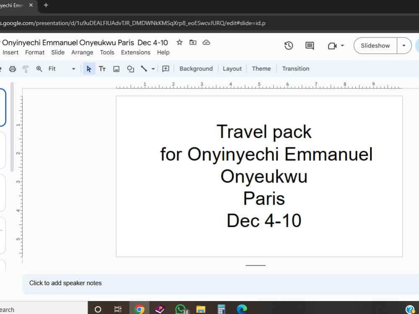Click the 'Onyeukwu' line on the slide
Viewport: 419px width, 314px height.
[x=264, y=177]
